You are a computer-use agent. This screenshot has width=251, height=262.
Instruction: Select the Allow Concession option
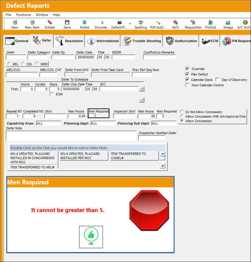coord(182,121)
